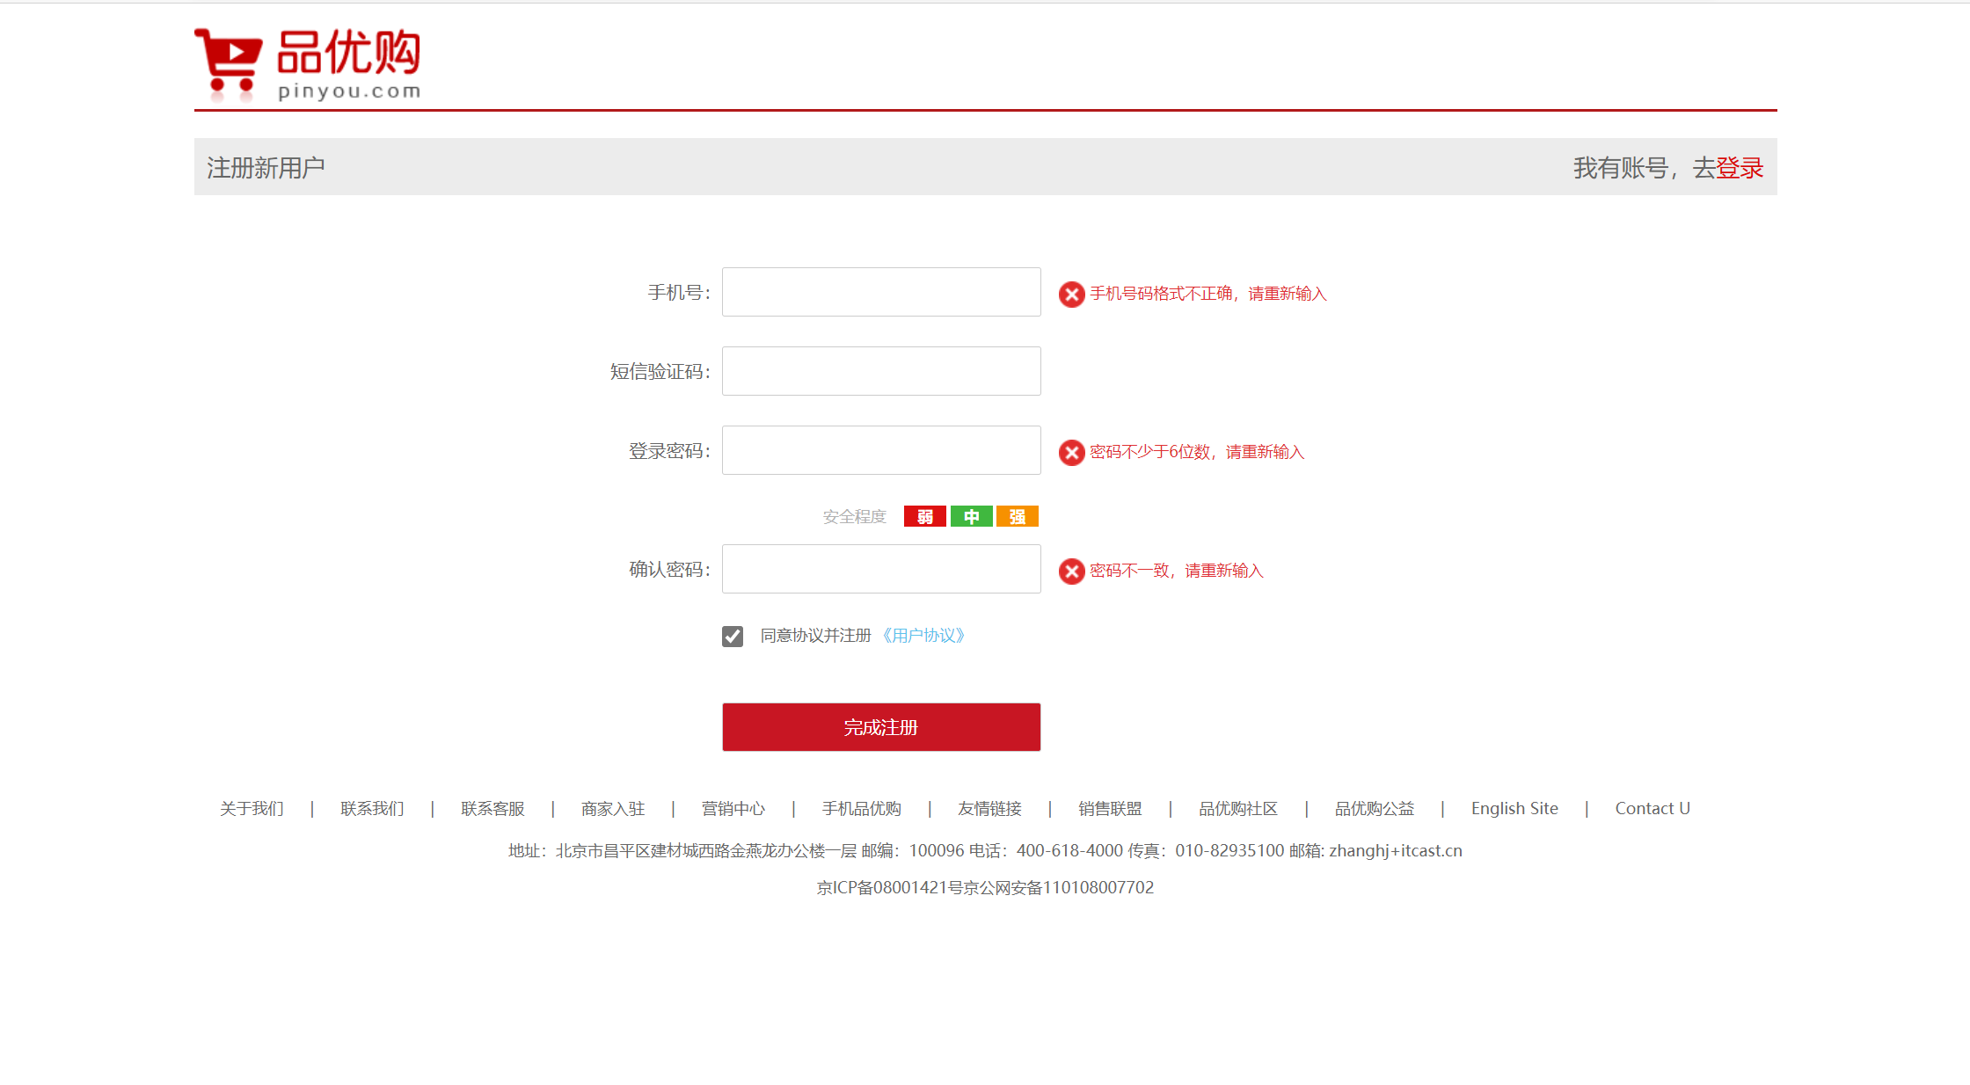Image resolution: width=1970 pixels, height=1085 pixels.
Task: Open the 用户协议 user agreement link
Action: click(923, 636)
